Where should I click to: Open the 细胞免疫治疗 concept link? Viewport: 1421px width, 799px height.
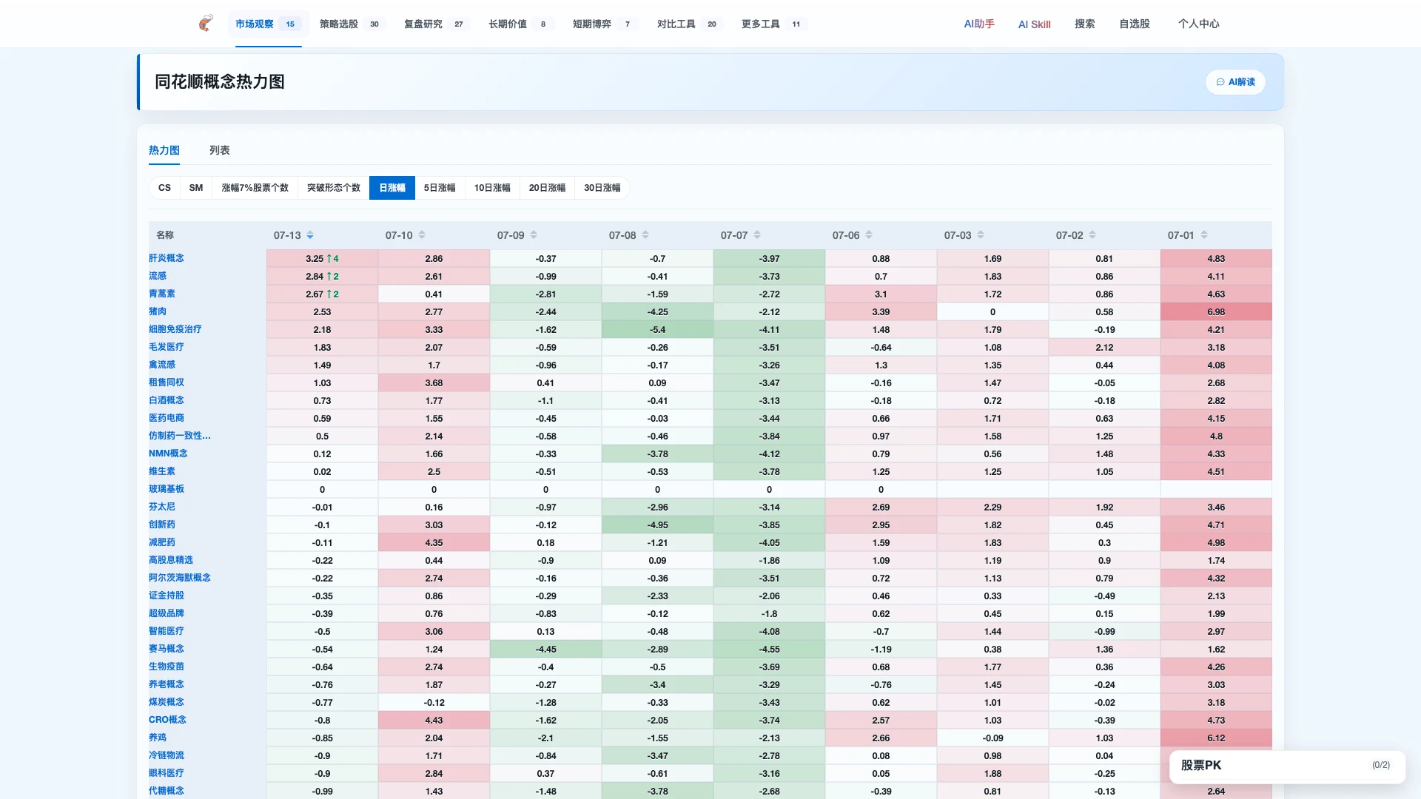(x=175, y=329)
